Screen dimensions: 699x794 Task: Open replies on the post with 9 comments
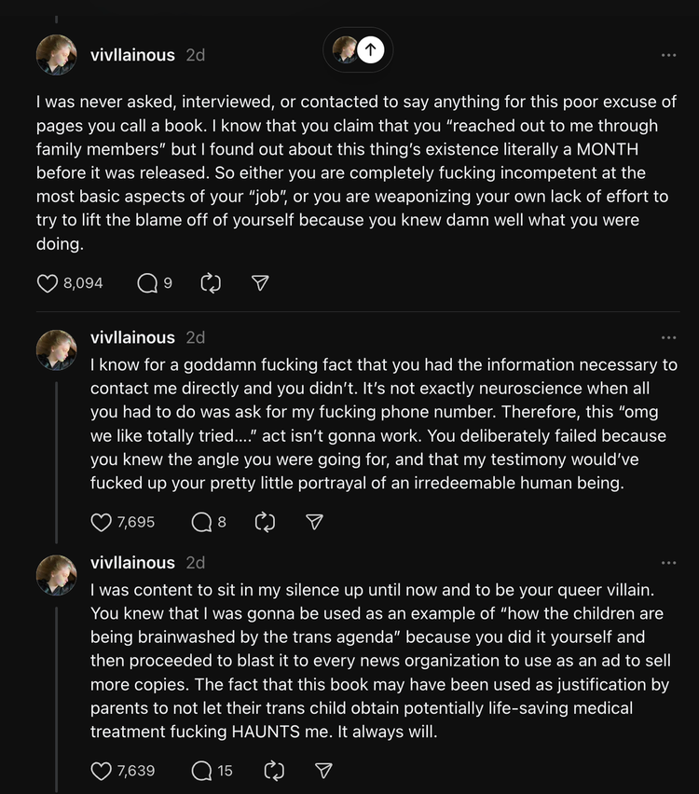pos(147,283)
